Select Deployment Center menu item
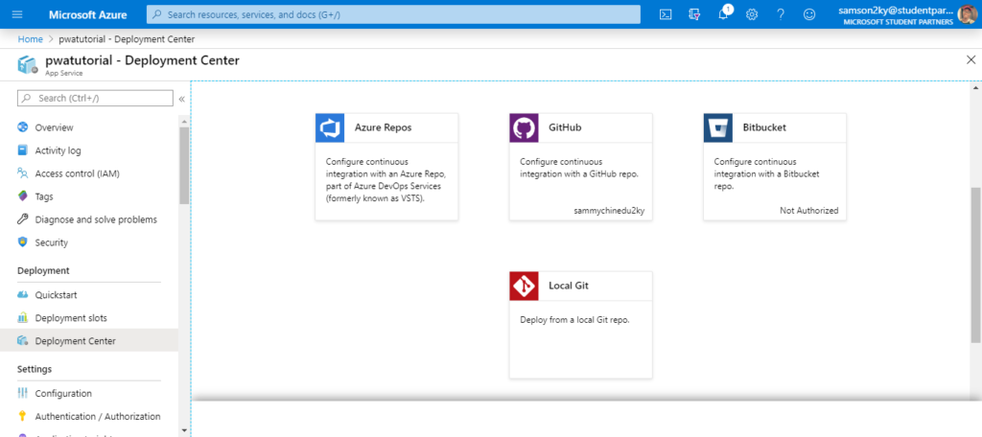 (x=89, y=340)
